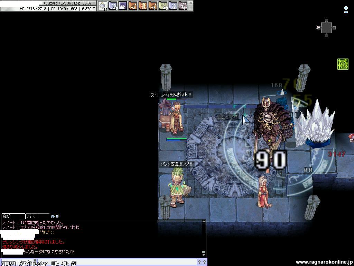The image size is (354, 266).
Task: Click the last chat option icon at input end
Action: pos(204,262)
